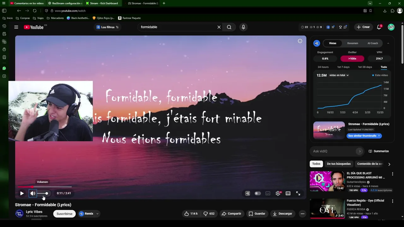Screen dimensions: 404x227
Task: Switch player to theater mode
Action: pos(288,193)
